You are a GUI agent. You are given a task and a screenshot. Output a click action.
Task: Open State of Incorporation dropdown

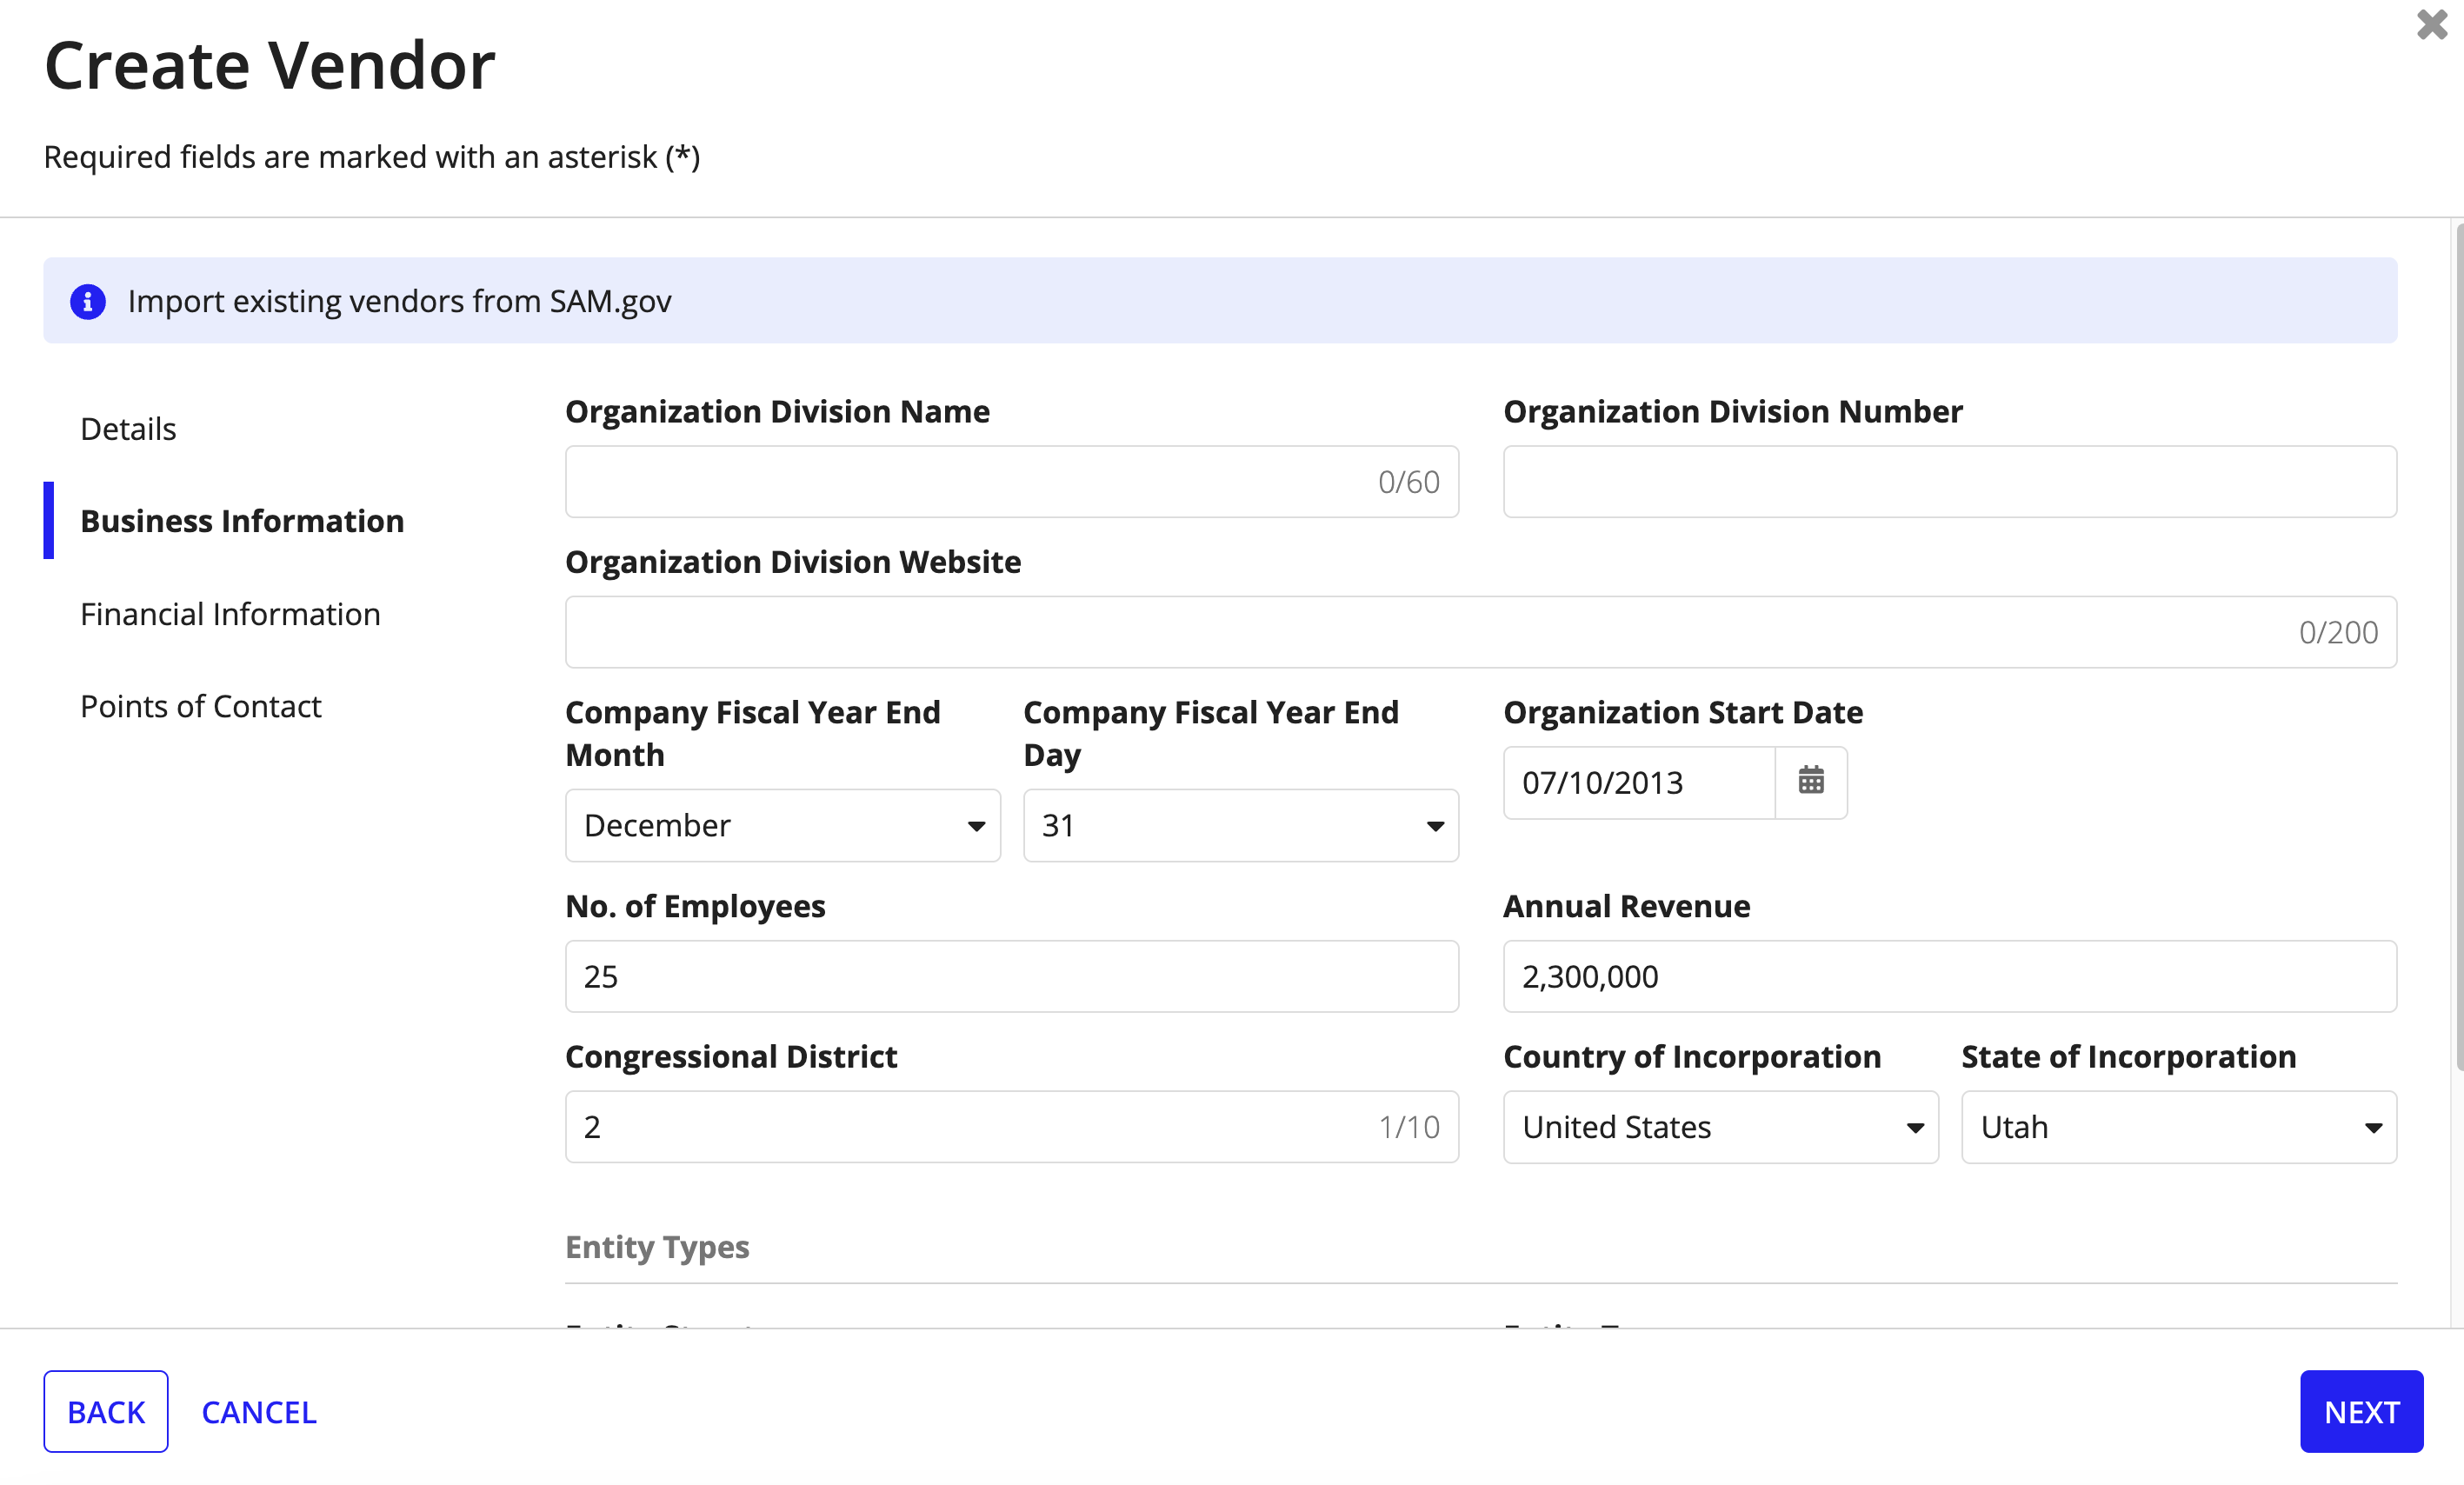(2179, 1127)
